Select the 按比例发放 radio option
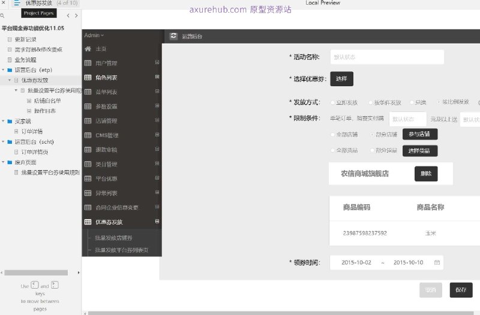The height and width of the screenshot is (315, 480). [x=439, y=102]
